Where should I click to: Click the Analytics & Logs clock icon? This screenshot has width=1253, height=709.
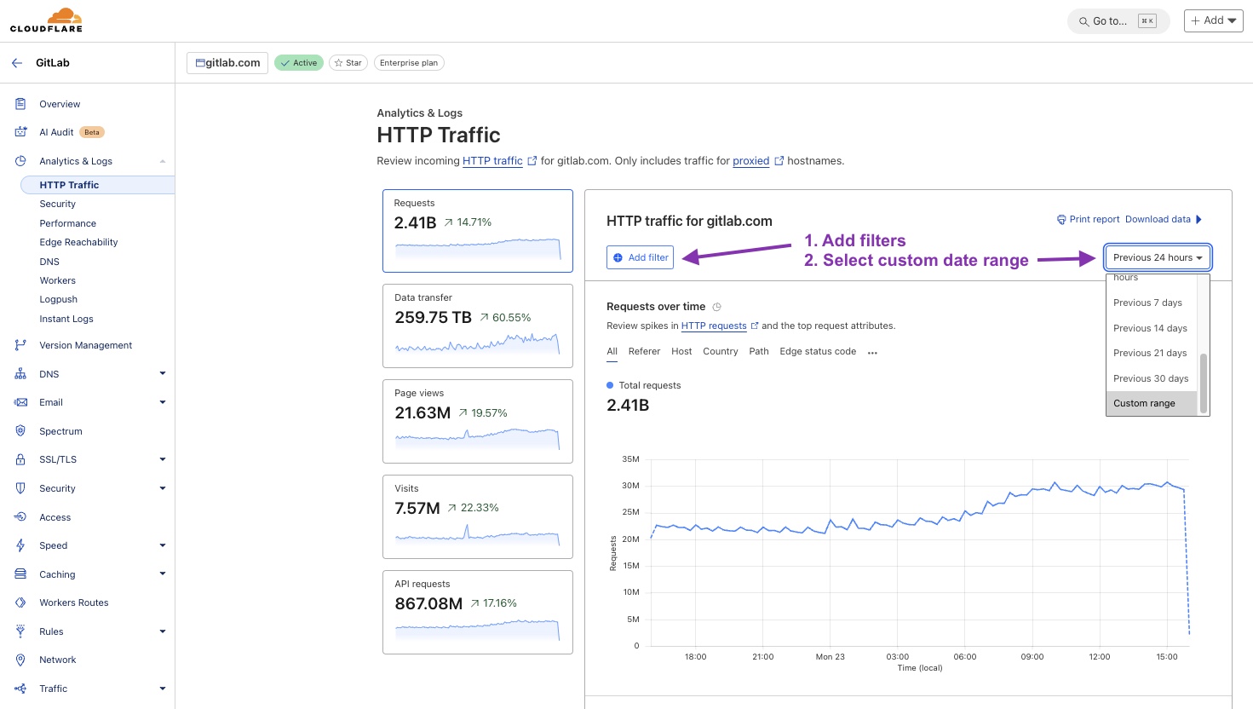pos(20,161)
